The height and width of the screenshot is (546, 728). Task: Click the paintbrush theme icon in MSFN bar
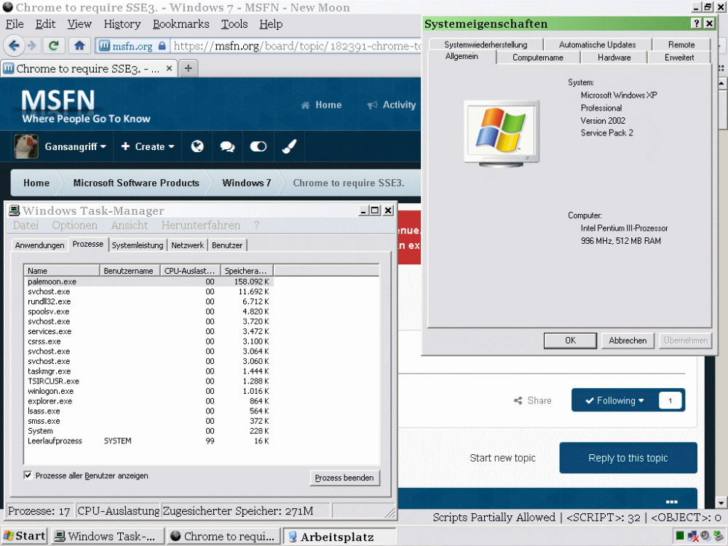coord(288,146)
